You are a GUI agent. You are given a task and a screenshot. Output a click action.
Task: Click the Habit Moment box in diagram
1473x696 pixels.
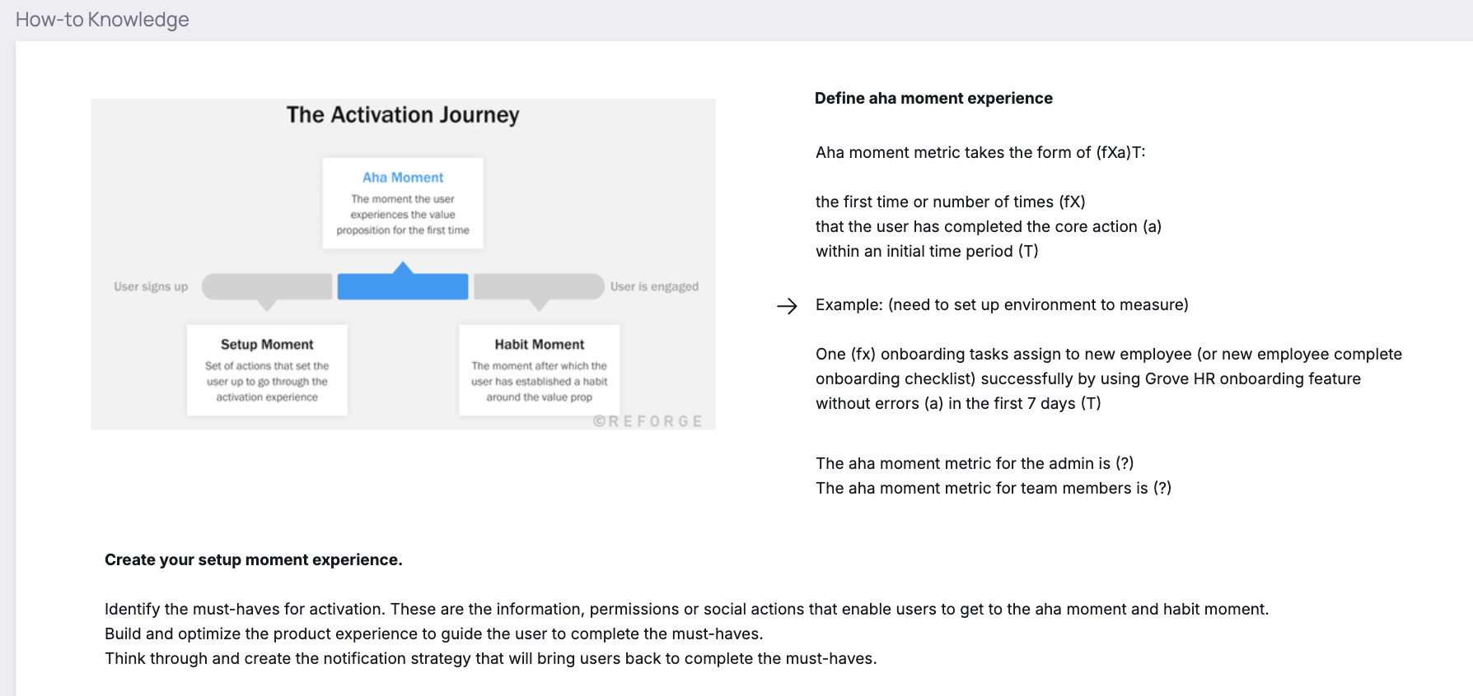point(539,370)
